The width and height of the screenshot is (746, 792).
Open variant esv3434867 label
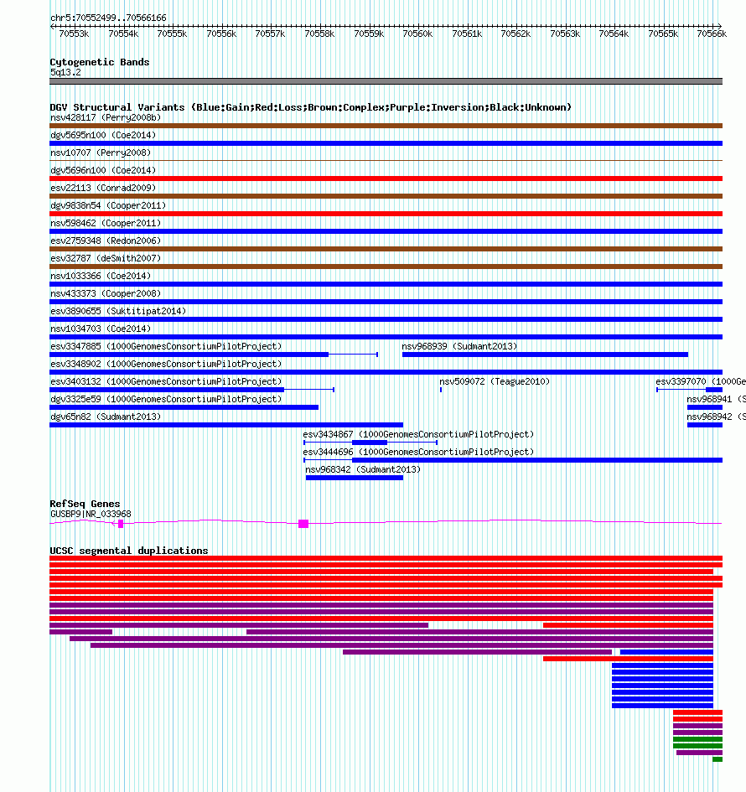pos(418,434)
